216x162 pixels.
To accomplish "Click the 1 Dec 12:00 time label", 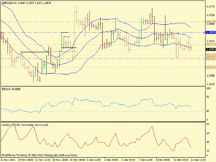I will tap(94, 160).
